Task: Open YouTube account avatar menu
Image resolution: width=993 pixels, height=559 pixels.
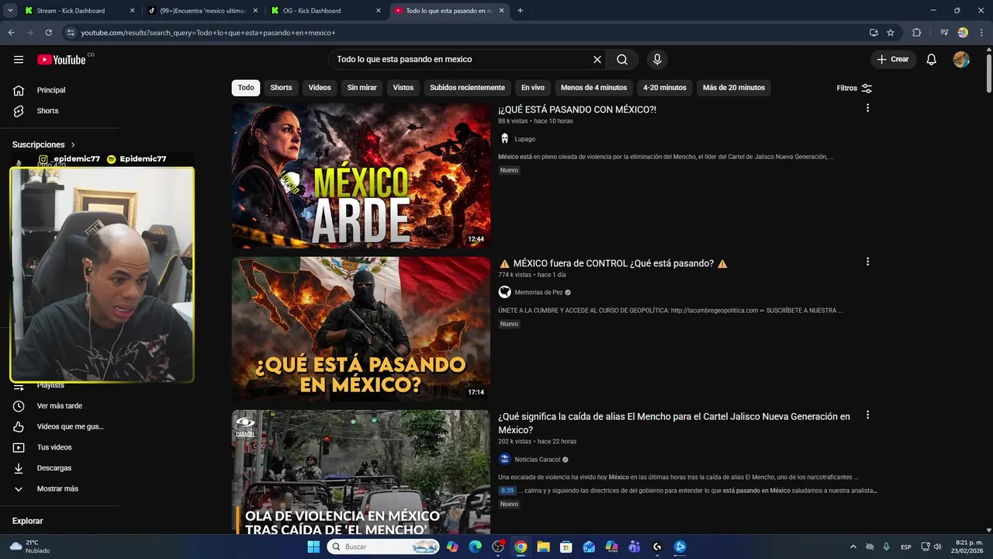Action: (961, 60)
